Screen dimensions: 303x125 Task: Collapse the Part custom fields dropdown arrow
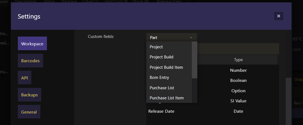pos(191,37)
